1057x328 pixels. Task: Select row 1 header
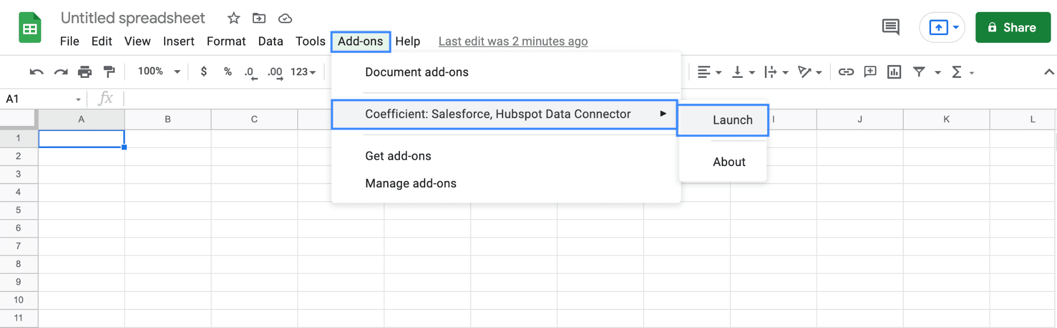pyautogui.click(x=19, y=138)
